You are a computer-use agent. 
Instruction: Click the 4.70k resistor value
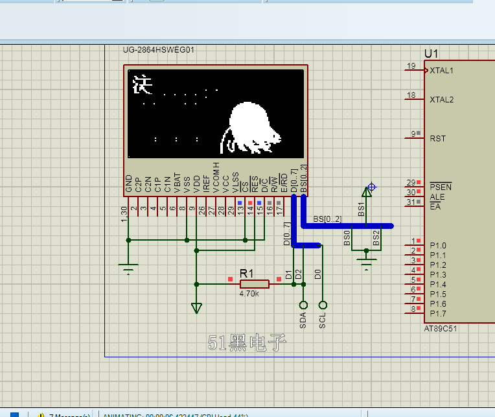pos(249,294)
